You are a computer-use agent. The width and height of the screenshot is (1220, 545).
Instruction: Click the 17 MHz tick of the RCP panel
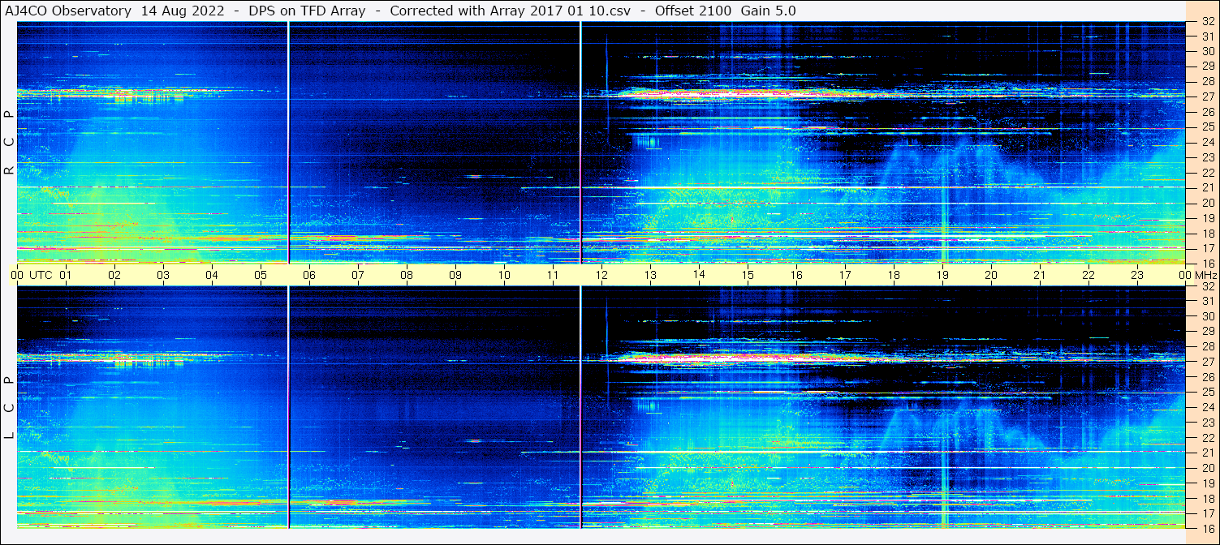point(1207,248)
